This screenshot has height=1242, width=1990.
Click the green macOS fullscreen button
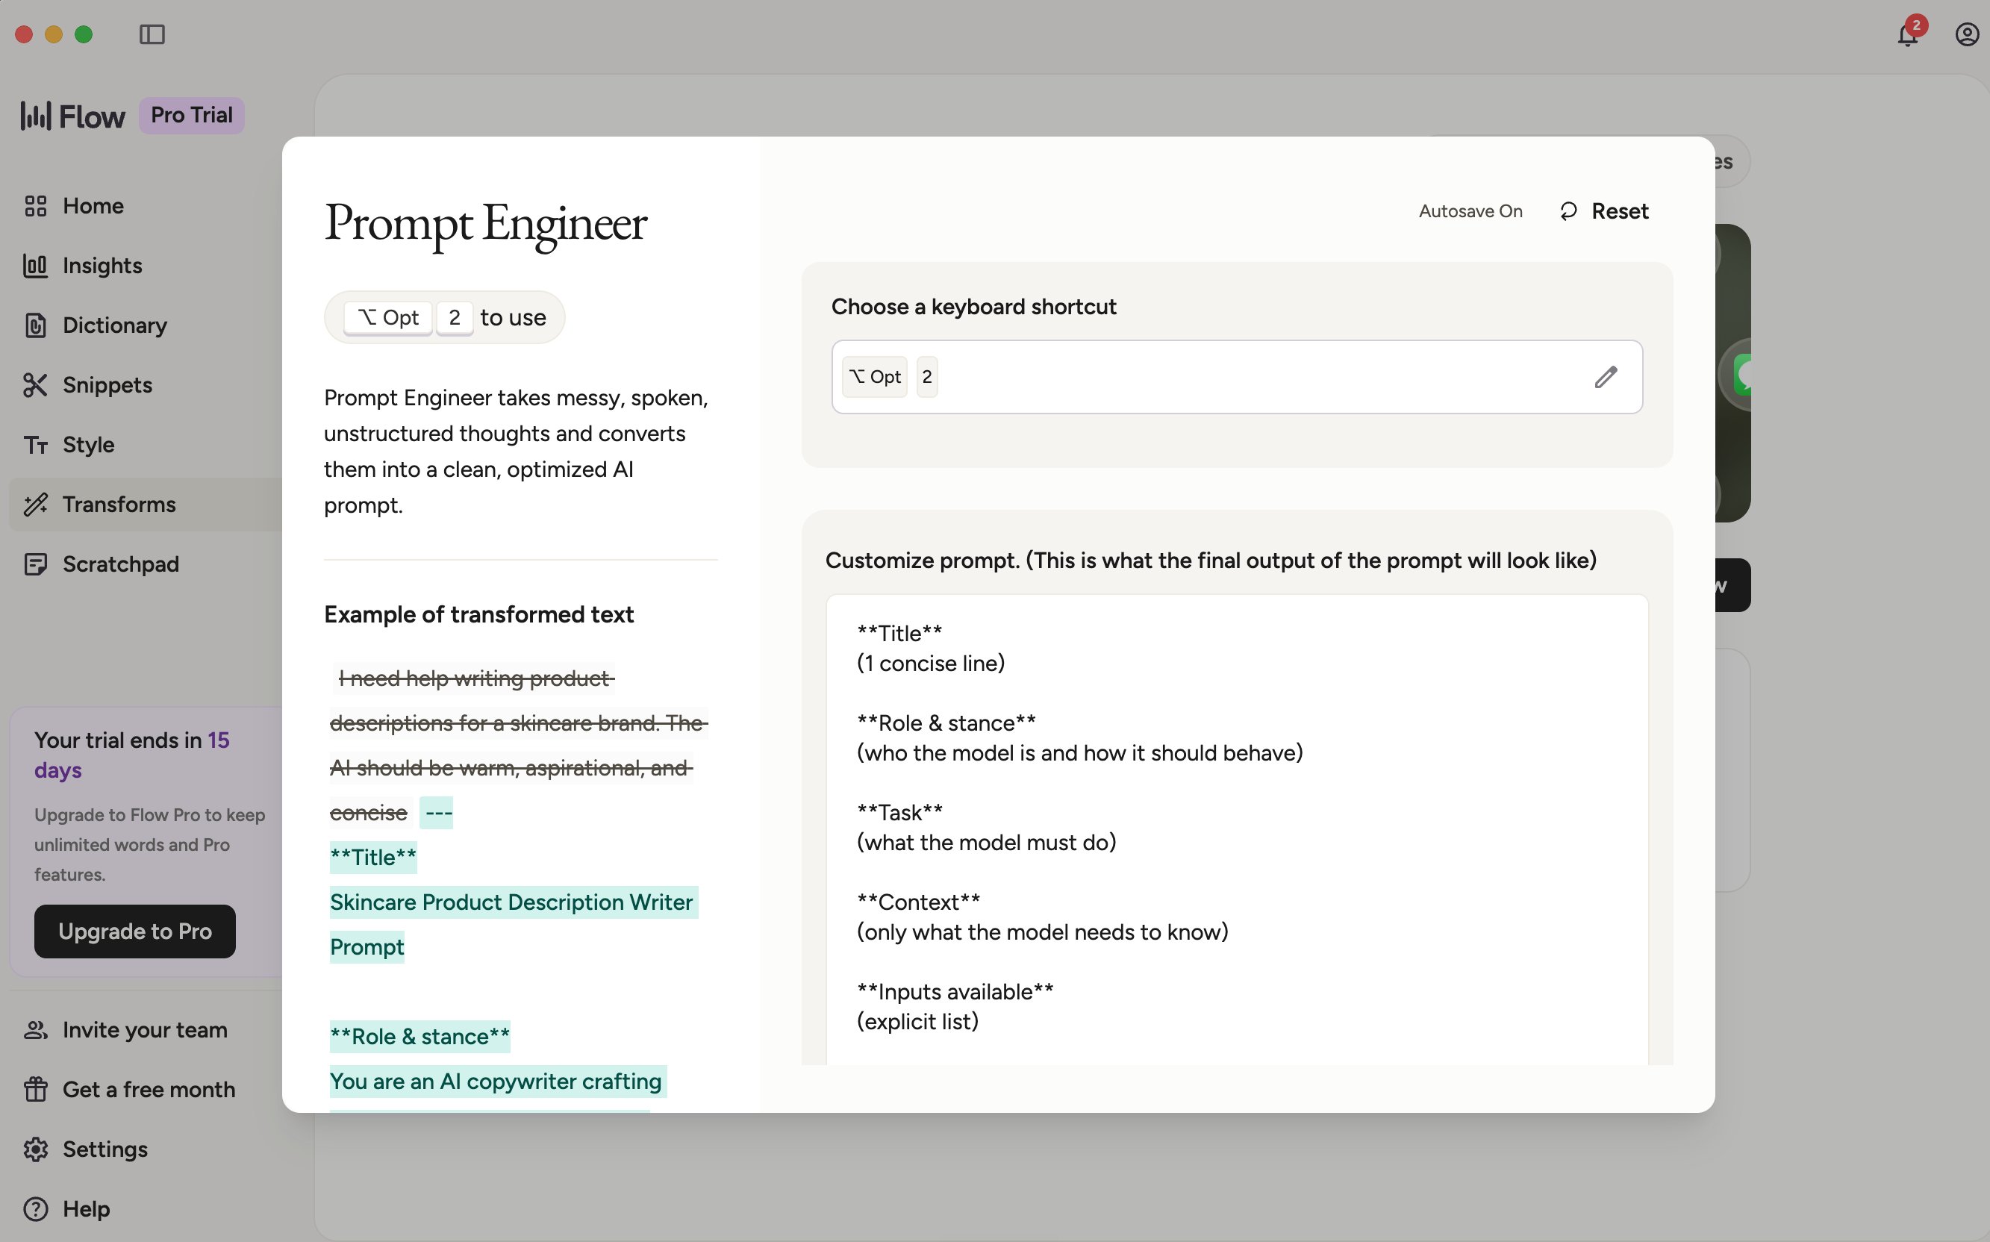pyautogui.click(x=84, y=34)
